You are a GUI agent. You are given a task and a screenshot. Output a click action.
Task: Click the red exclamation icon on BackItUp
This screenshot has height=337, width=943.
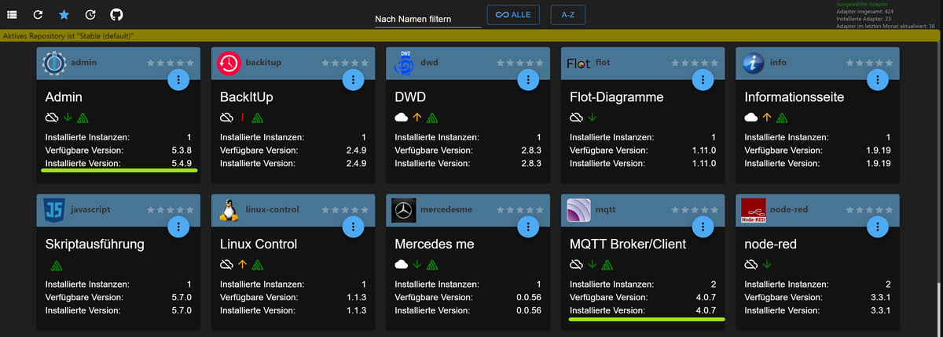pos(242,118)
